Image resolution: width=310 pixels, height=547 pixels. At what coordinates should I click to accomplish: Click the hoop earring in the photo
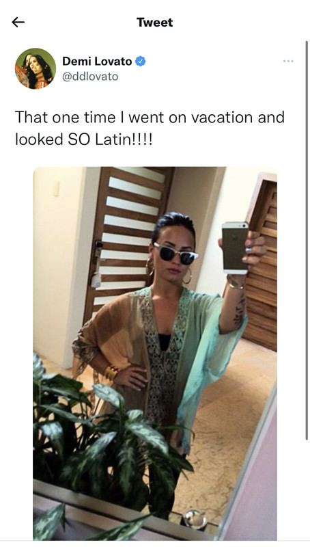point(187,276)
